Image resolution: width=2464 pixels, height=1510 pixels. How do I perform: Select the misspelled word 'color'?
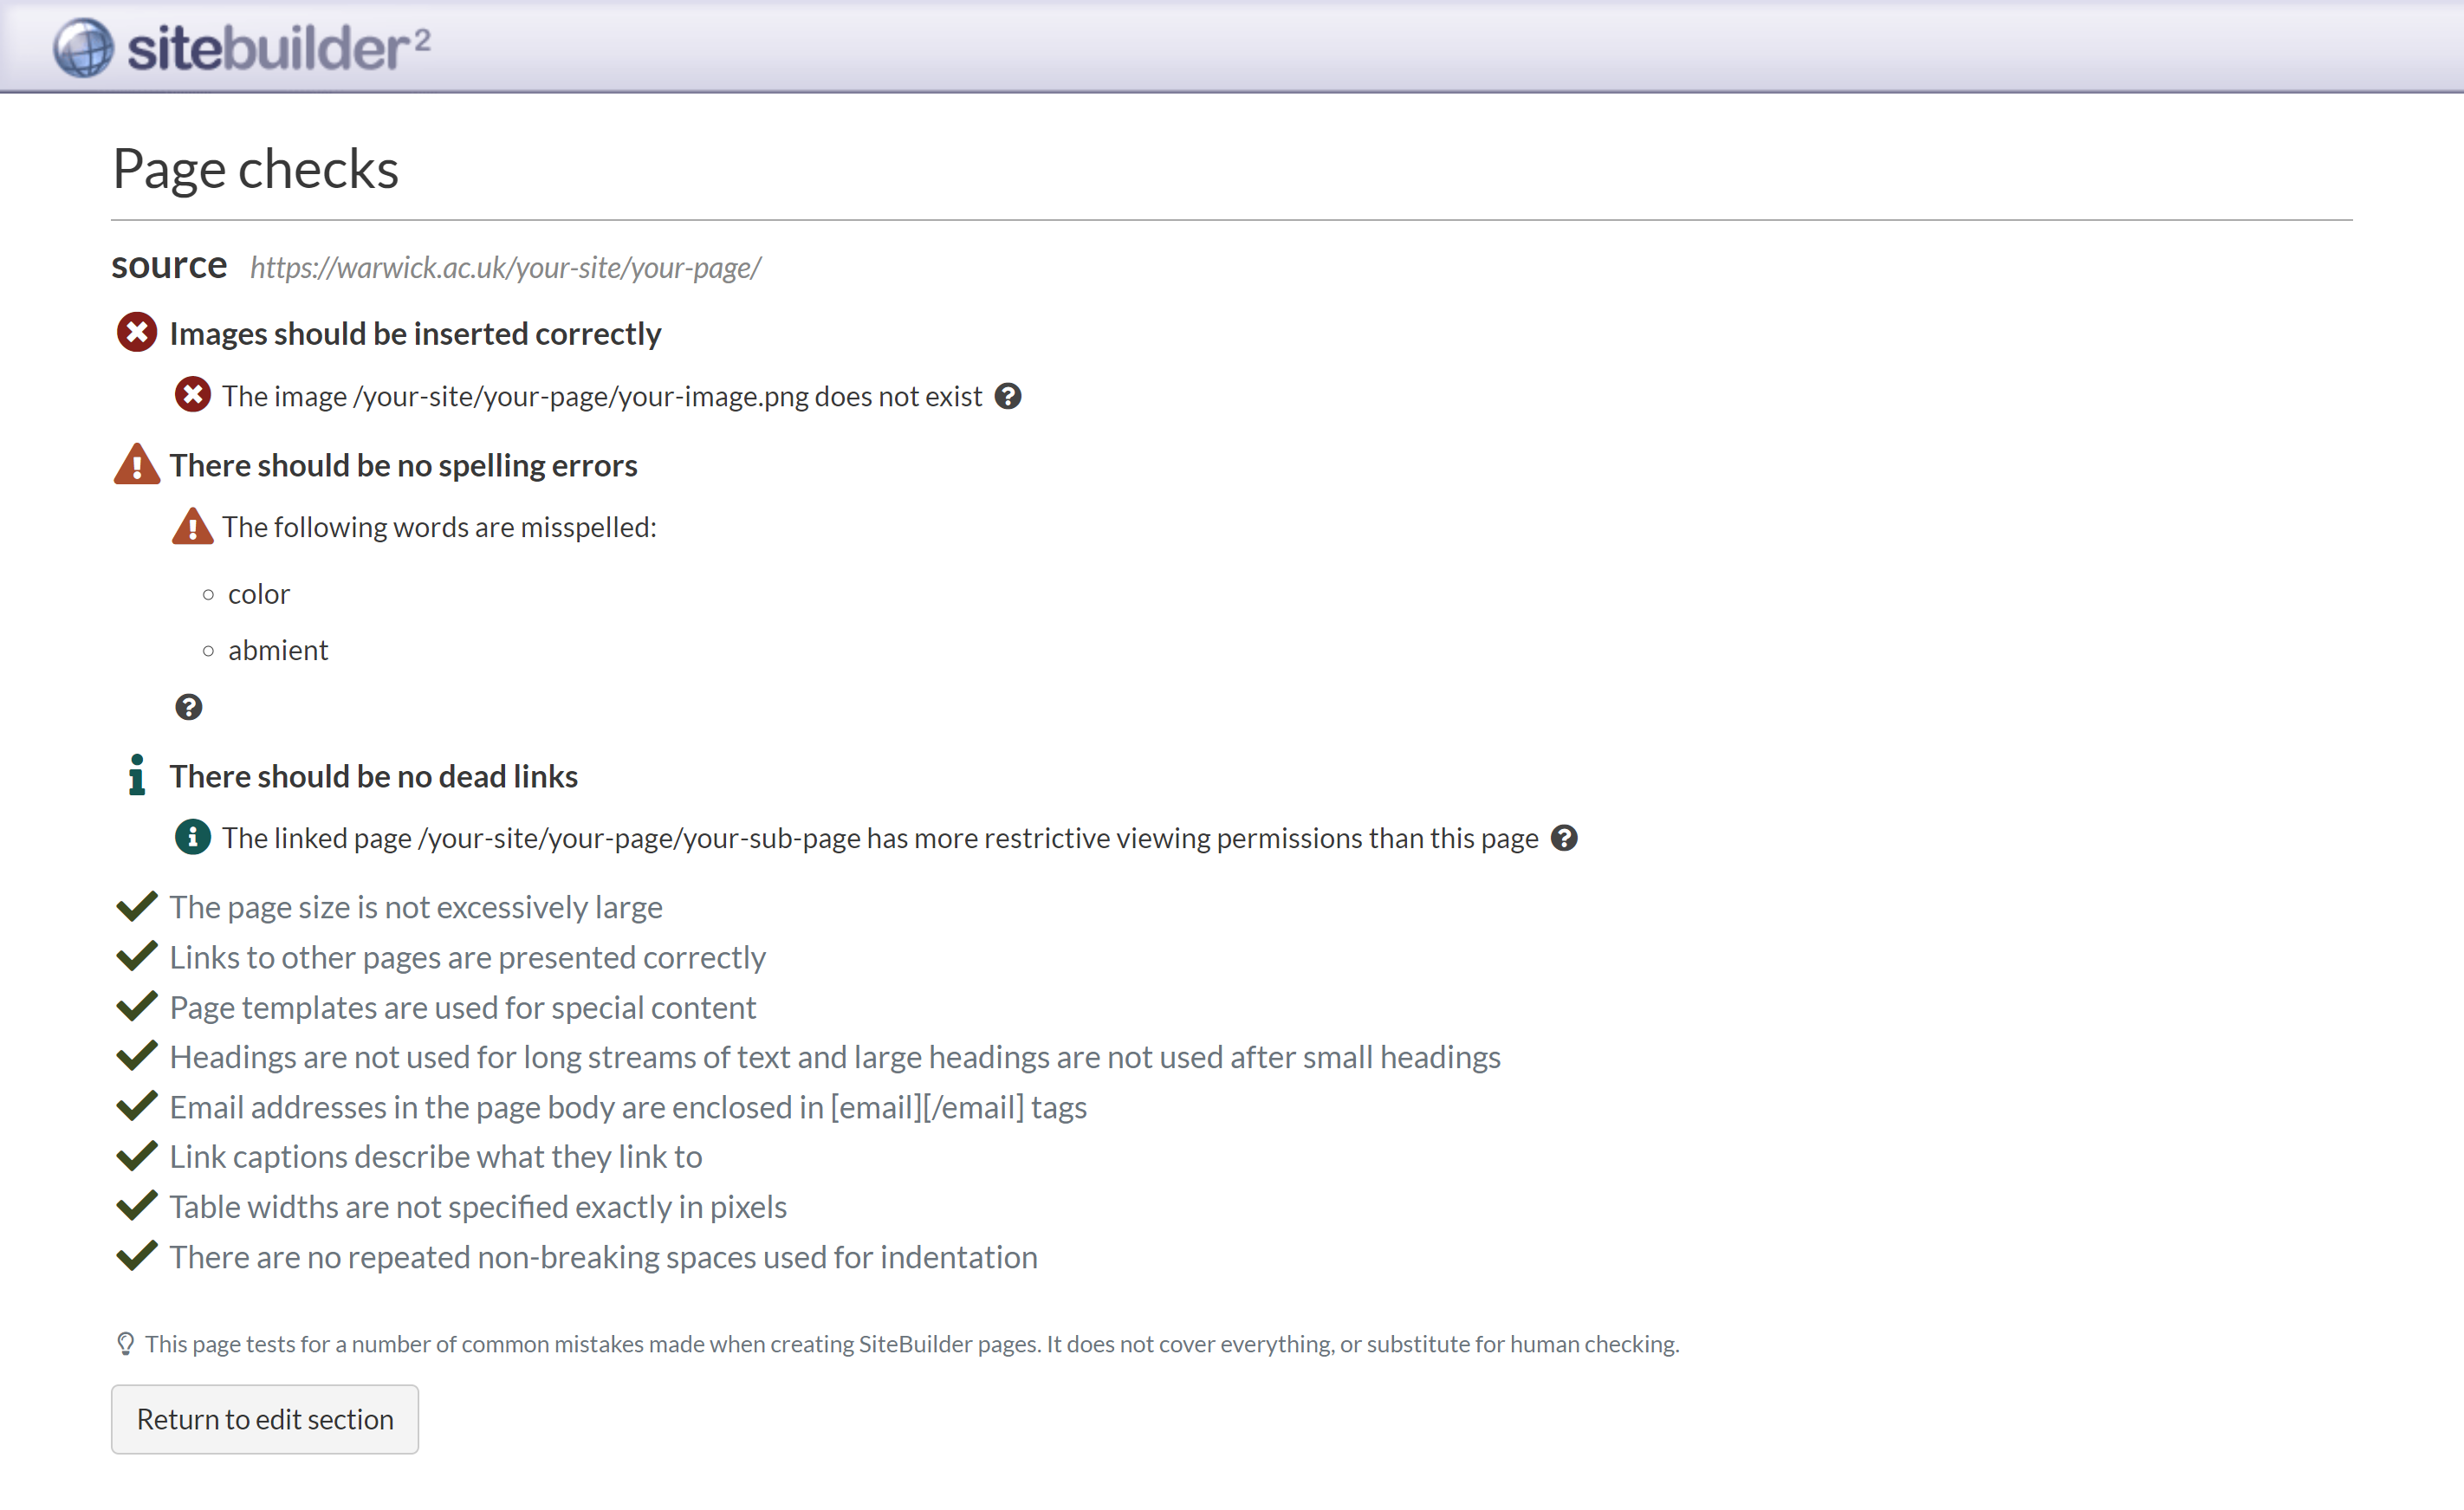(x=259, y=594)
